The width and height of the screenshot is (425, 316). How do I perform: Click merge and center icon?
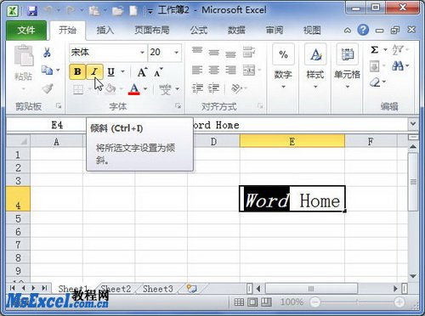coord(249,71)
